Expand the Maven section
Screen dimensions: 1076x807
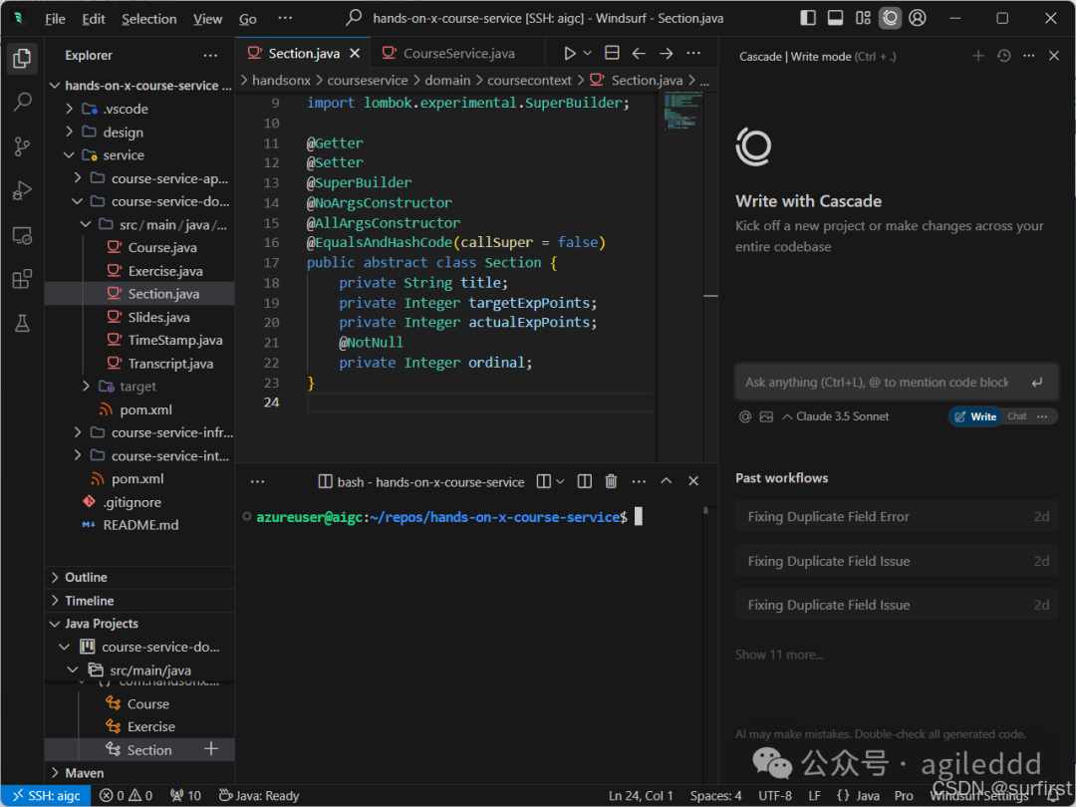pos(85,773)
